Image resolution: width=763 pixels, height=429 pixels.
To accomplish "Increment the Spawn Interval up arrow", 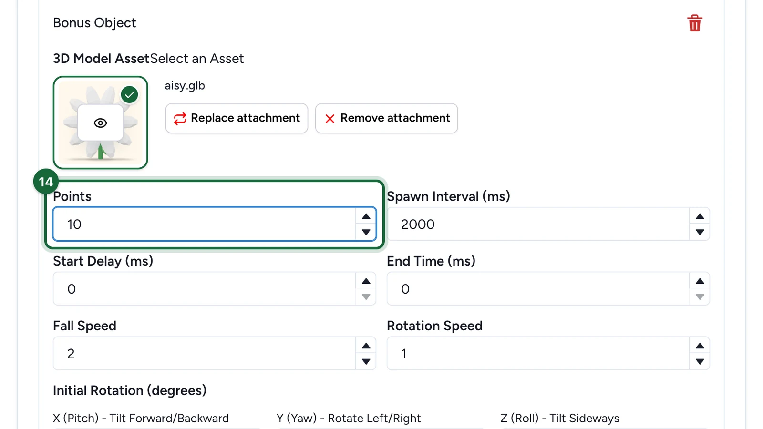I will coord(700,216).
